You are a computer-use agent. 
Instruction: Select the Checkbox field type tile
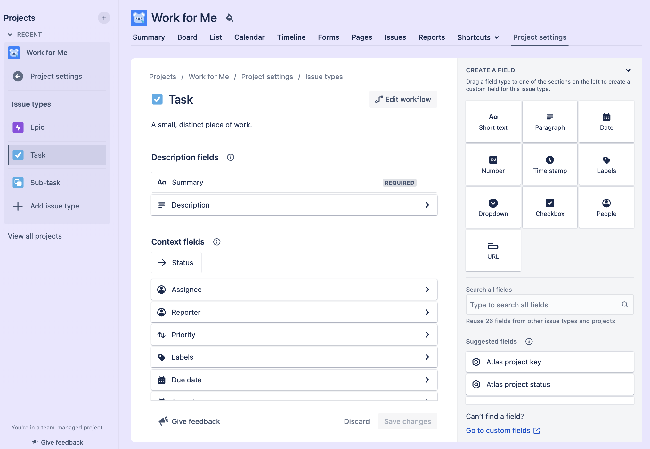[550, 208]
